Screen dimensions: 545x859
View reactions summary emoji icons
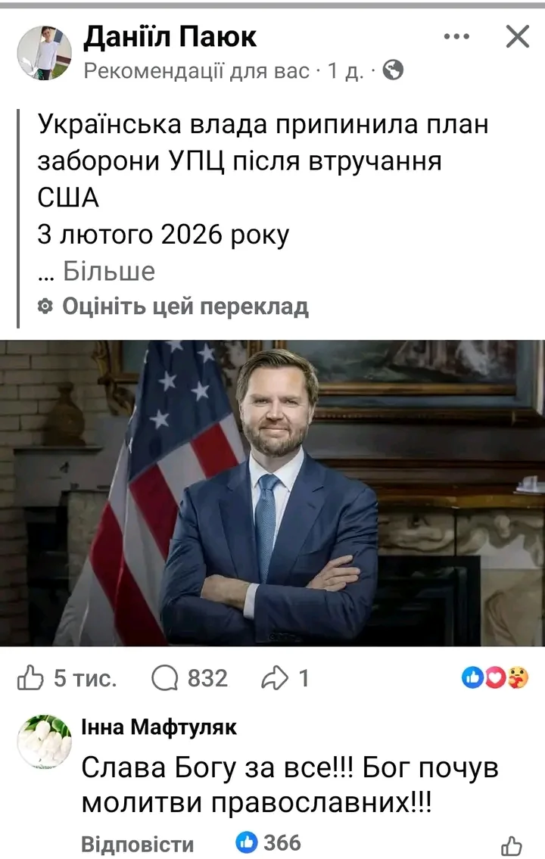tap(495, 677)
